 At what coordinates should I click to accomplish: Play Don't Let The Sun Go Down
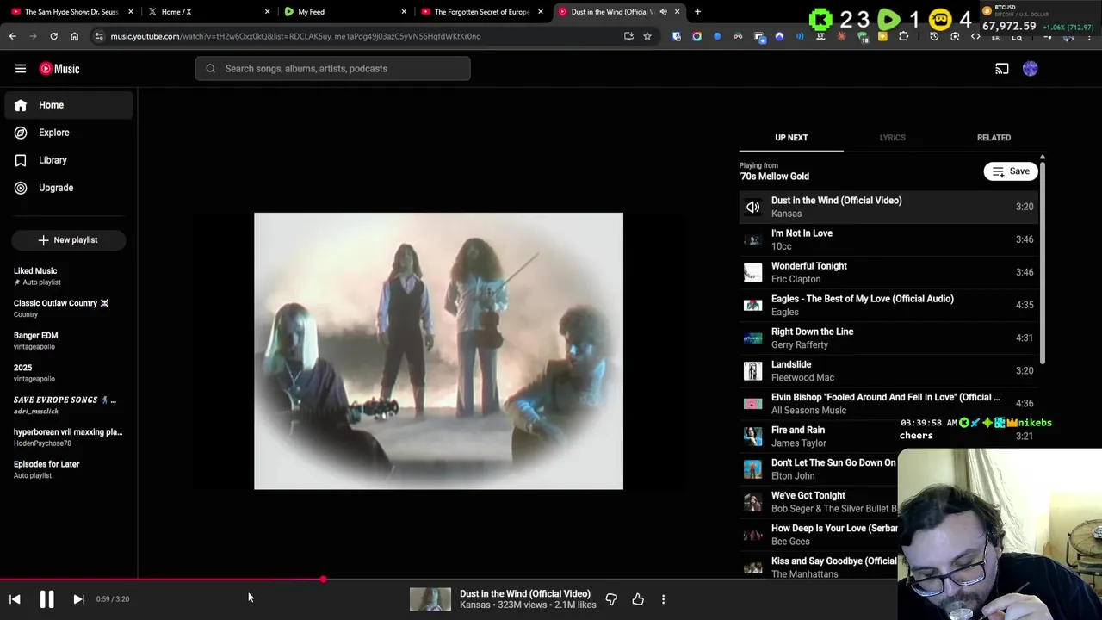[818, 468]
